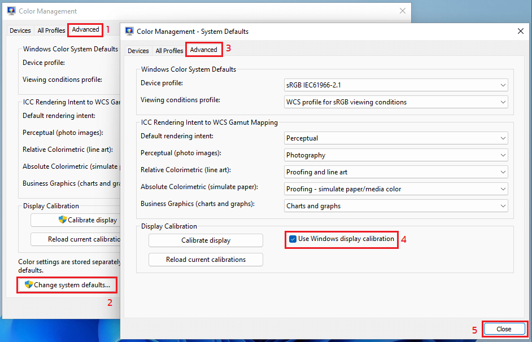532x342 pixels.
Task: Click the Display Calibration group label in System Defaults
Action: point(169,226)
